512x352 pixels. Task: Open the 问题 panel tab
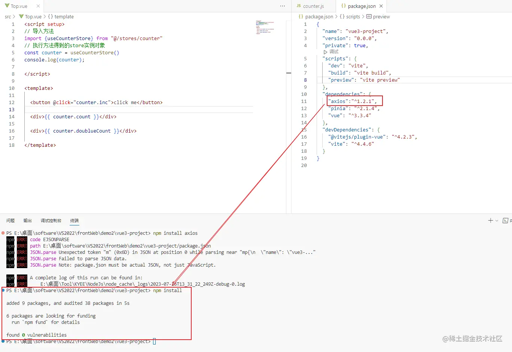click(x=10, y=221)
